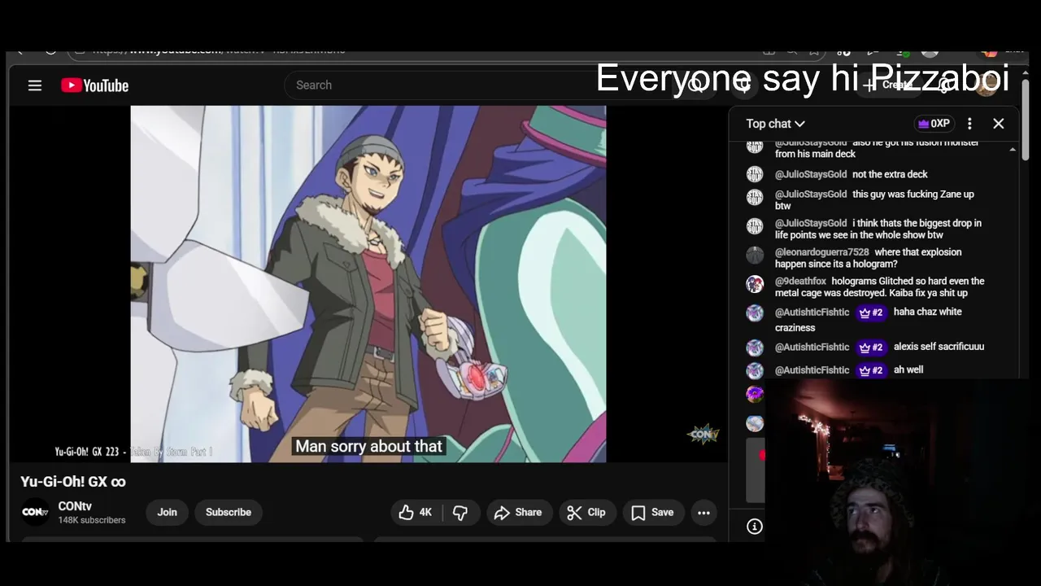The width and height of the screenshot is (1041, 586).
Task: Expand the Top chat mode dropdown
Action: point(775,124)
